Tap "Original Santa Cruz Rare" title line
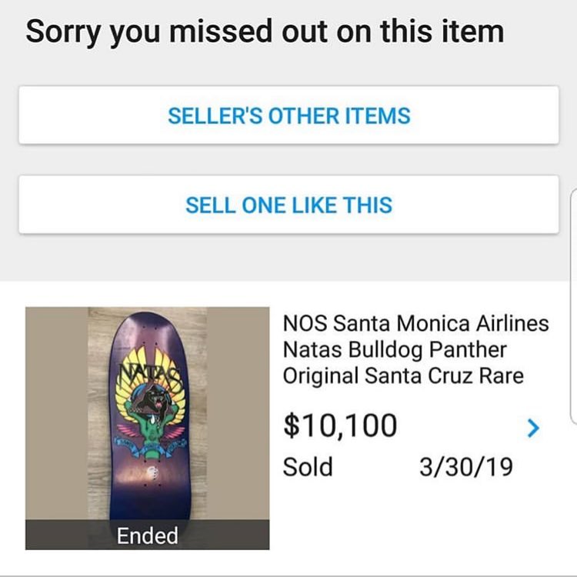The image size is (577, 577). click(x=403, y=376)
